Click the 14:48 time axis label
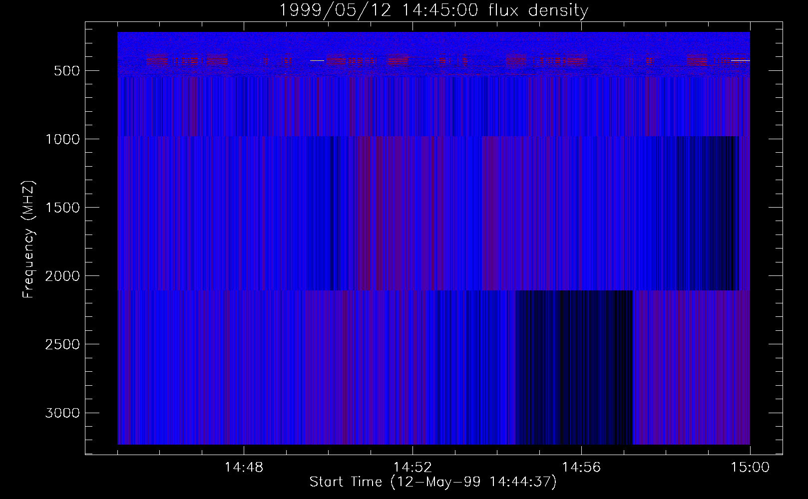808x499 pixels. 244,468
